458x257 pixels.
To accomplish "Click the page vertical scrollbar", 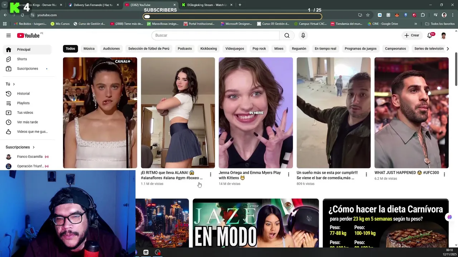I will tap(456, 70).
